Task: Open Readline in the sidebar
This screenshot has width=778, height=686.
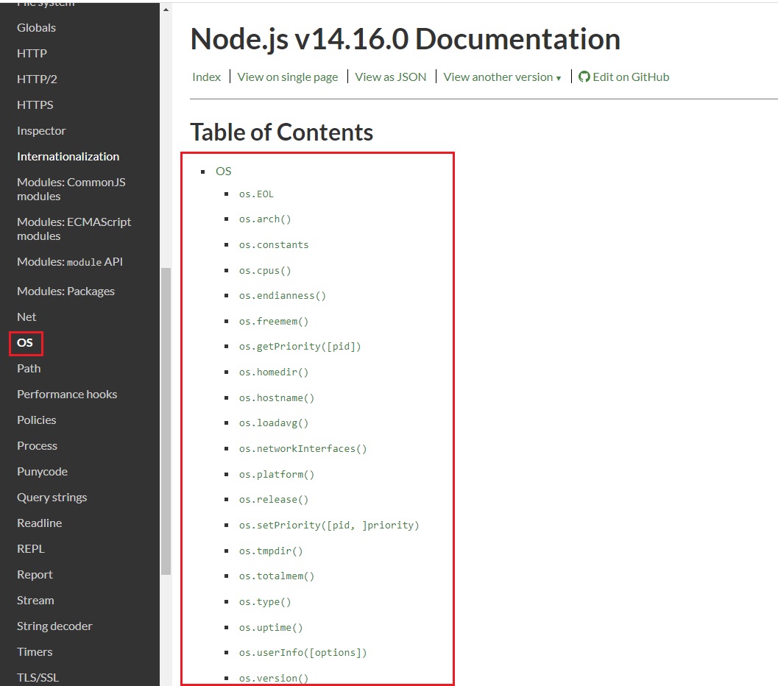Action: point(39,523)
